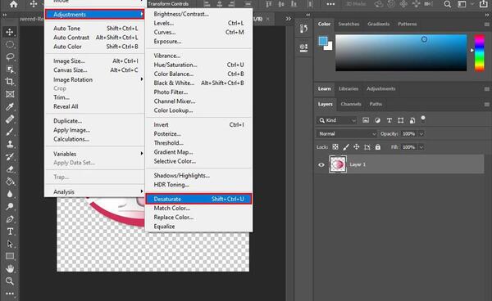Select the Lasso tool
The height and width of the screenshot is (301, 492).
[x=10, y=57]
